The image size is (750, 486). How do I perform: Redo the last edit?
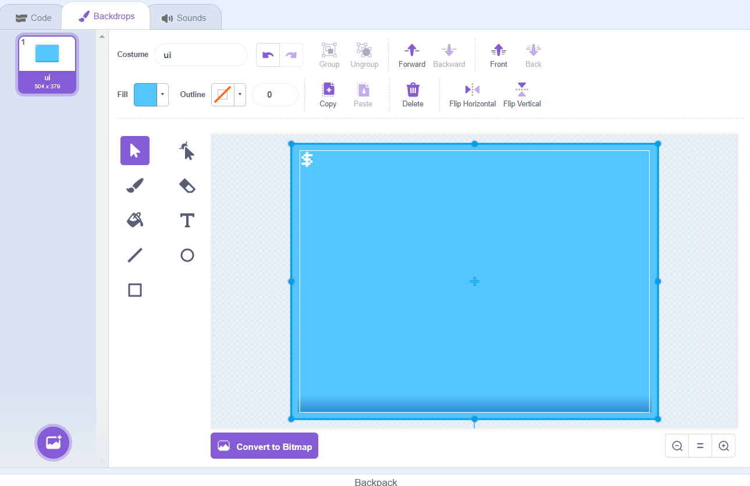click(x=291, y=55)
